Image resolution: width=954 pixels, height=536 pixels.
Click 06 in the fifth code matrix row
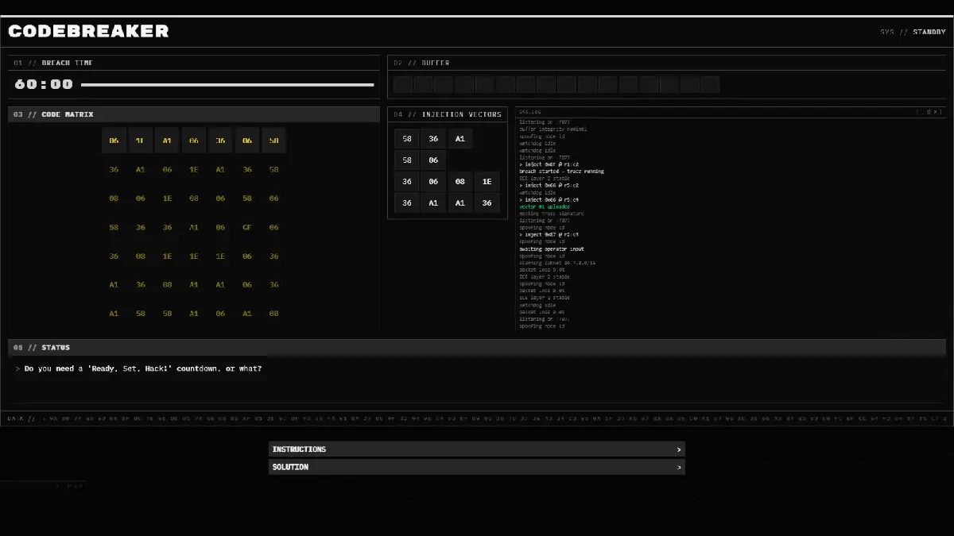pos(247,256)
